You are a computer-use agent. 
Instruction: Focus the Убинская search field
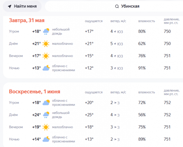click(x=114, y=6)
